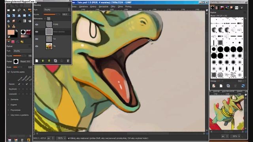Lower the layer with green down arrow

coord(49,61)
